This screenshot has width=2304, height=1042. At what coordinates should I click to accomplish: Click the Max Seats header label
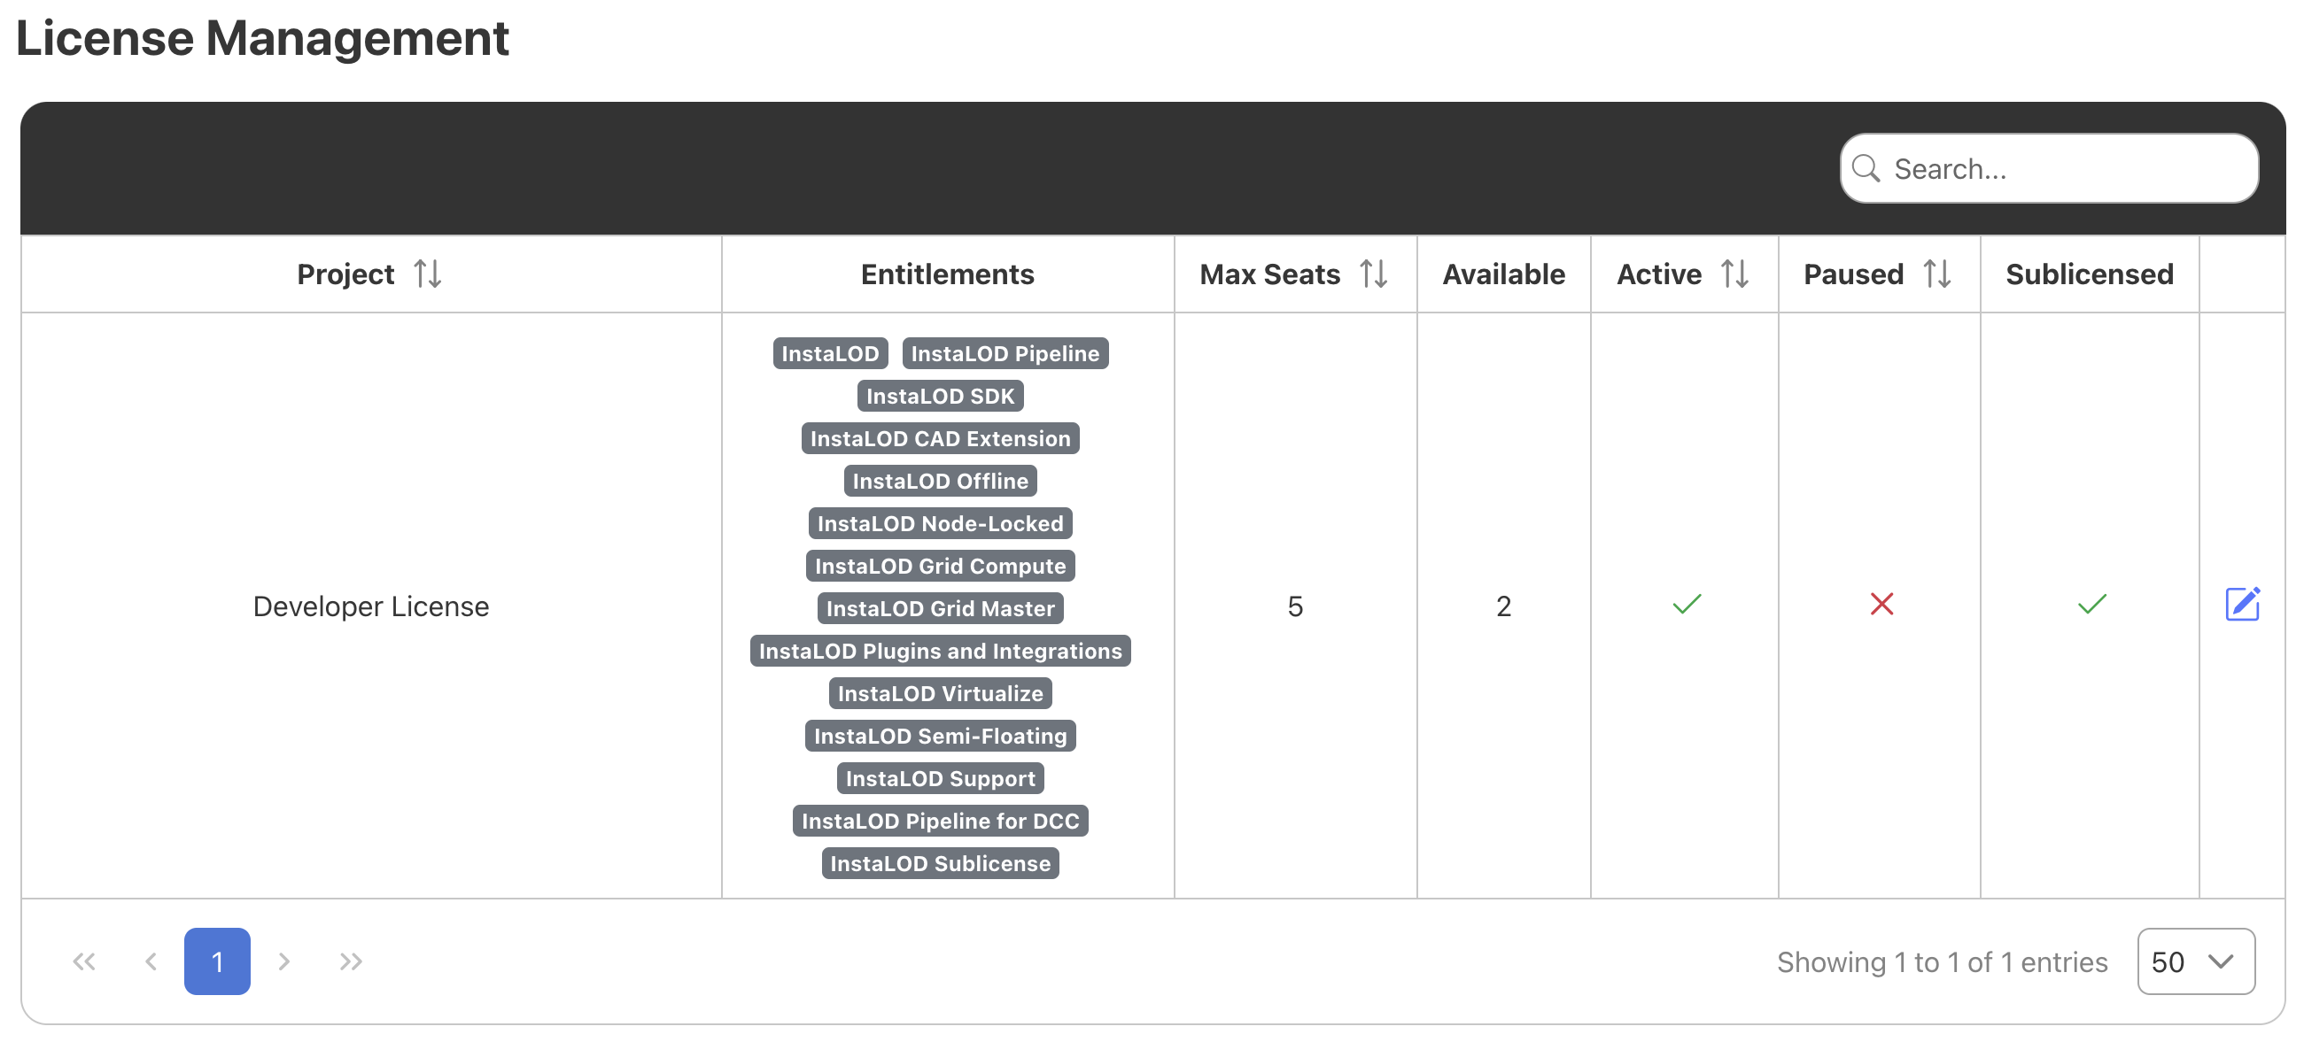click(1269, 274)
